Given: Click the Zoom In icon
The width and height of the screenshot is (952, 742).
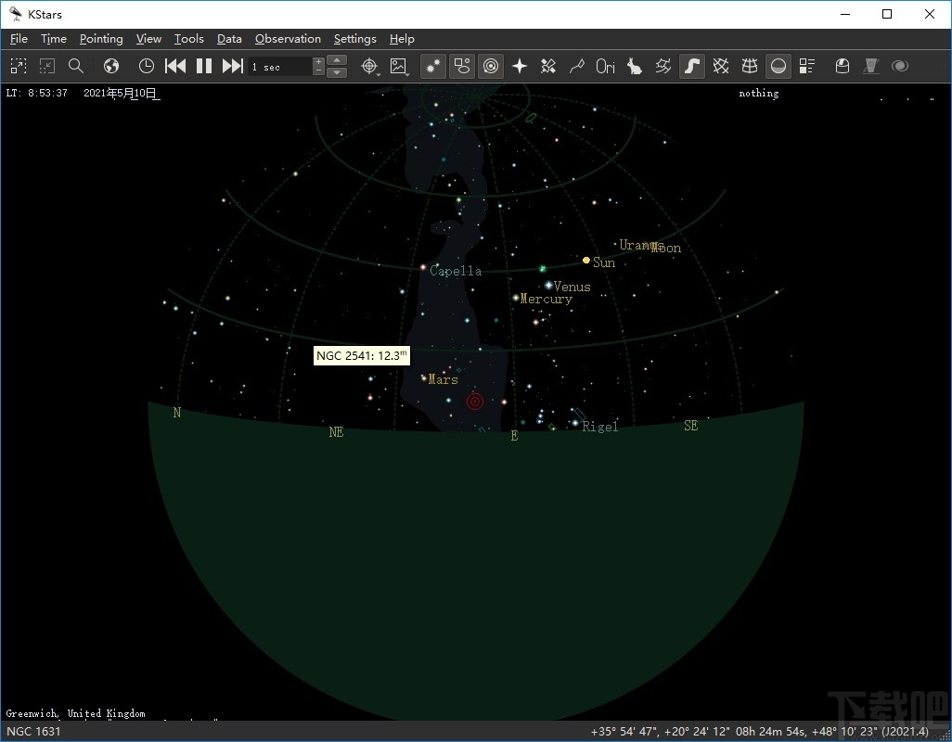Looking at the screenshot, I should [19, 66].
